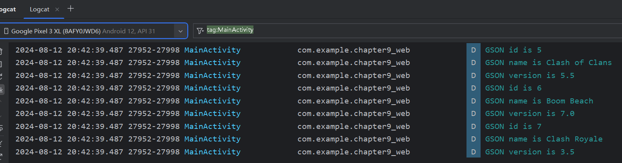Click MainActivity tag in the first log row

coord(212,50)
